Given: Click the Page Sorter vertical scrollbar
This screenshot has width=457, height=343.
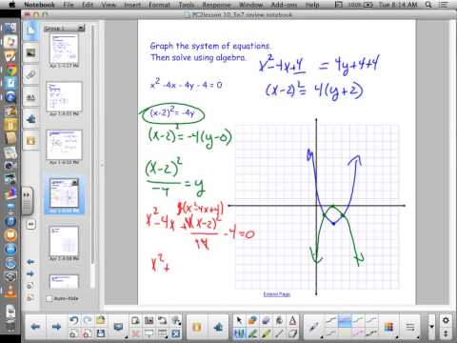Looking at the screenshot, I should click(92, 146).
